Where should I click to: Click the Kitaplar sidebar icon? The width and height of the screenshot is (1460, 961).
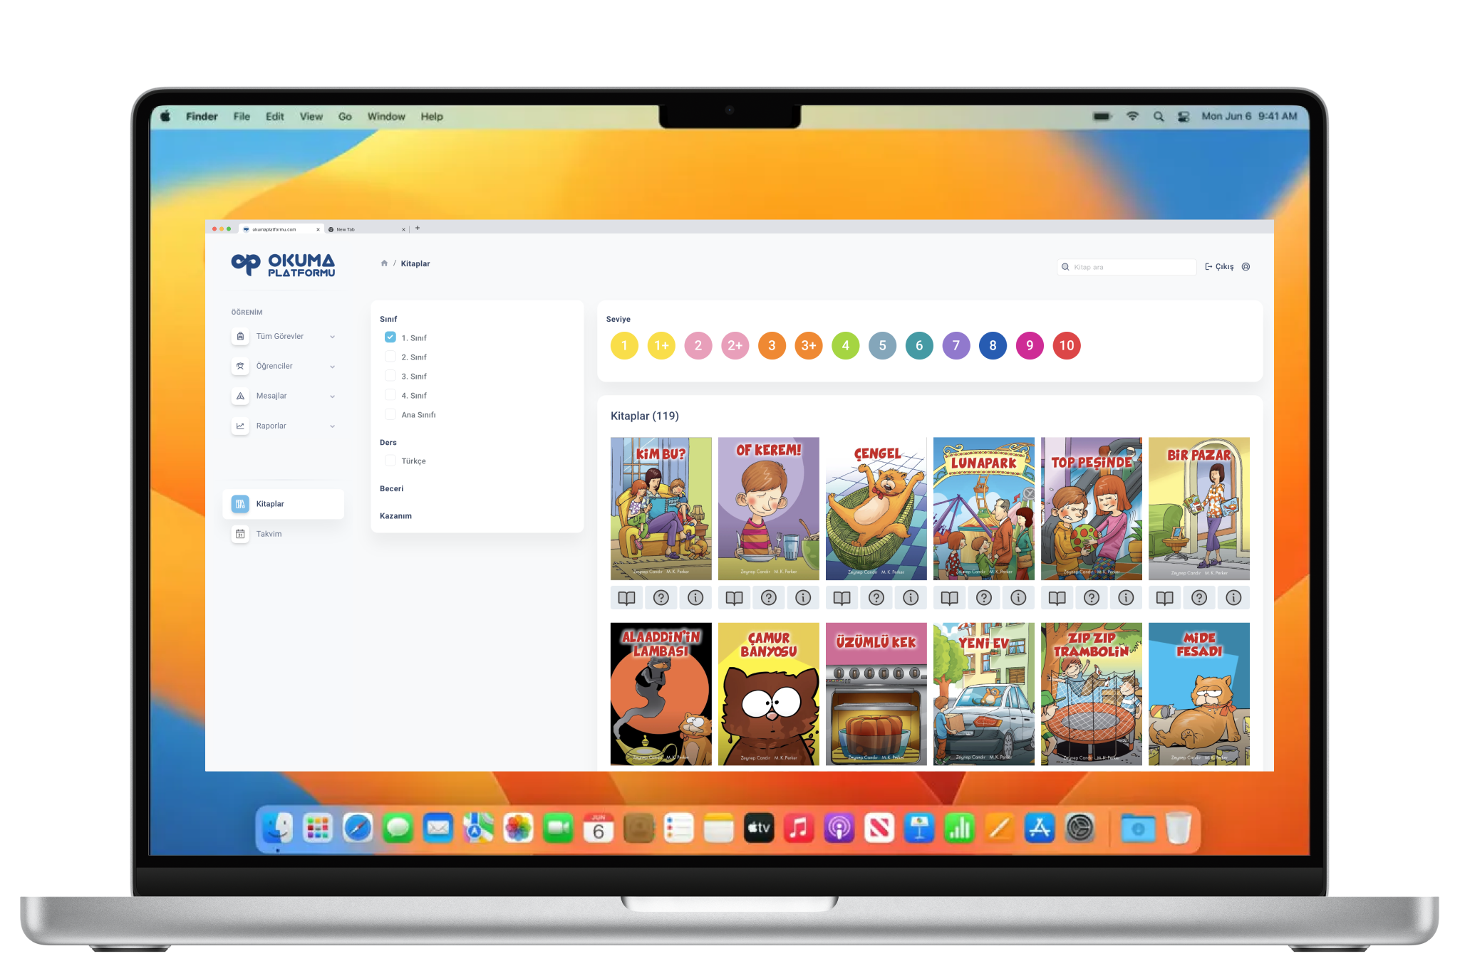pyautogui.click(x=241, y=504)
